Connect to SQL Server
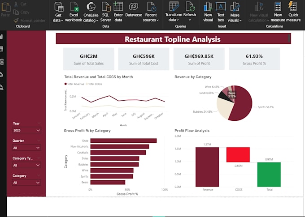This screenshot has width=305, height=217. pos(105,12)
